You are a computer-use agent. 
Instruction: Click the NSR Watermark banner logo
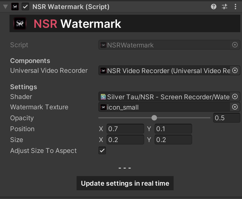coord(20,23)
